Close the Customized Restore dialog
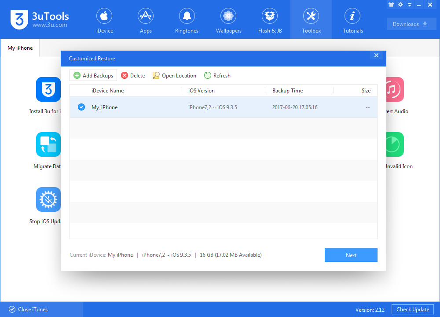The image size is (440, 317). coord(376,55)
